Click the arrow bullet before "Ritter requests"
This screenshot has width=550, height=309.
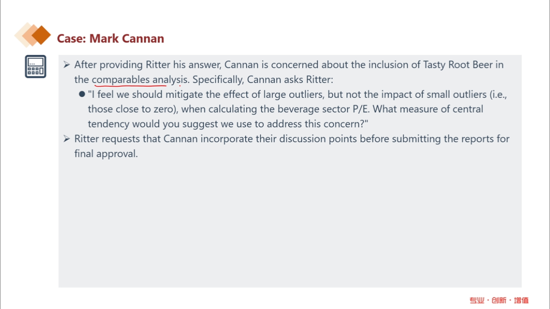66,139
